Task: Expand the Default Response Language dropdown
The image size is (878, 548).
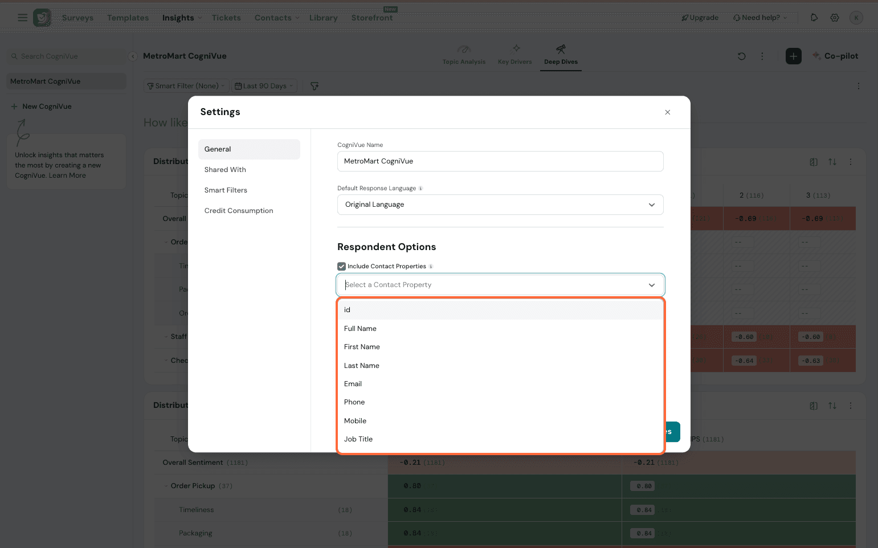Action: pos(500,205)
